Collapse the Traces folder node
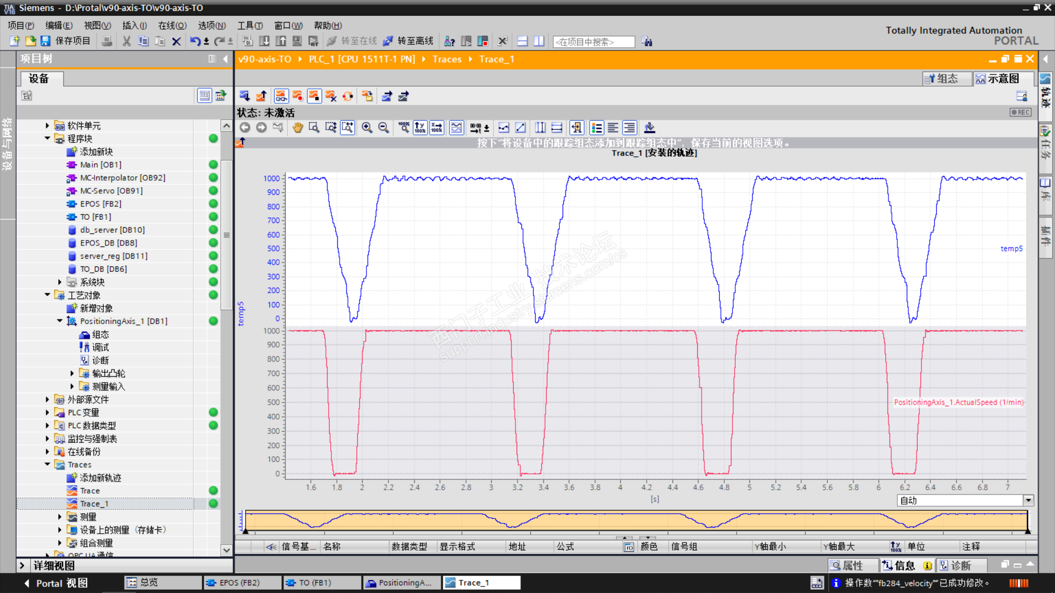The height and width of the screenshot is (593, 1055). tap(47, 465)
